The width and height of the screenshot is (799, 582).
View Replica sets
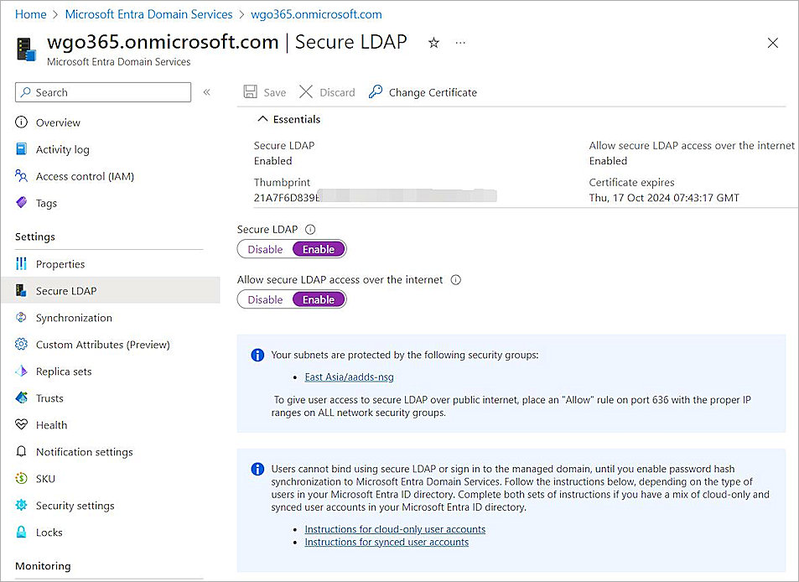click(x=66, y=372)
